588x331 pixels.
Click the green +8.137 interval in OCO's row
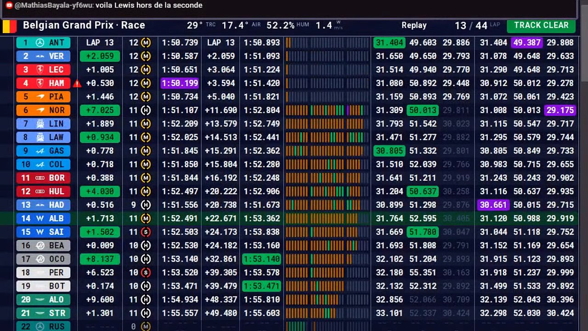[100, 259]
